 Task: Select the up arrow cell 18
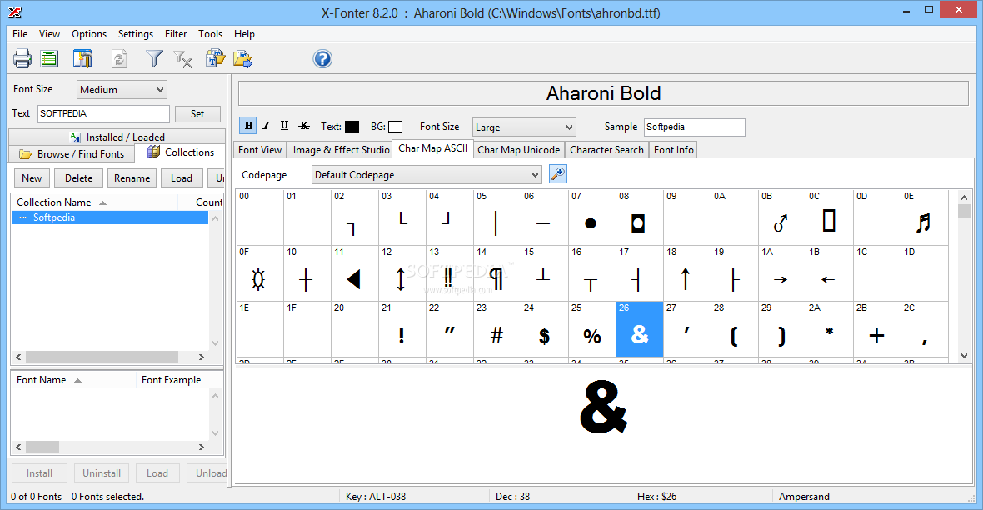coord(687,272)
